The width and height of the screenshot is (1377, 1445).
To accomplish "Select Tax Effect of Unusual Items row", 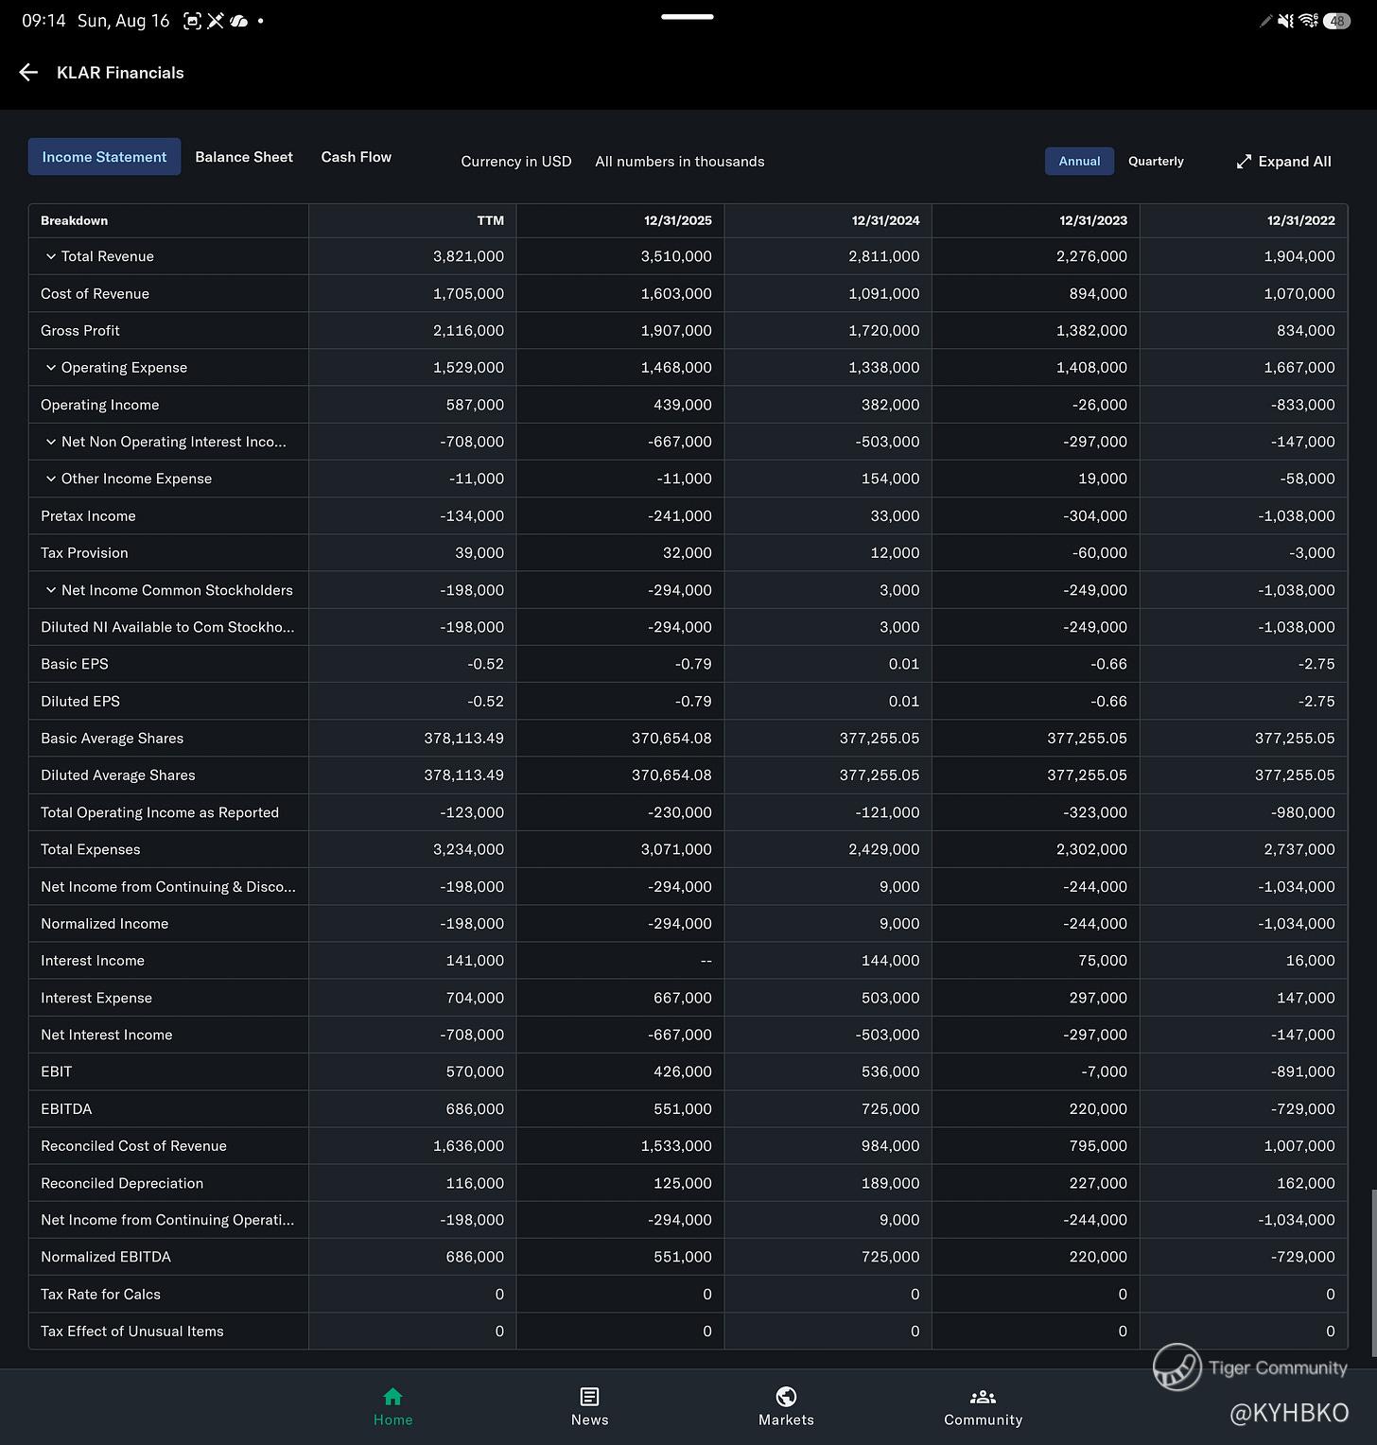I will click(688, 1331).
